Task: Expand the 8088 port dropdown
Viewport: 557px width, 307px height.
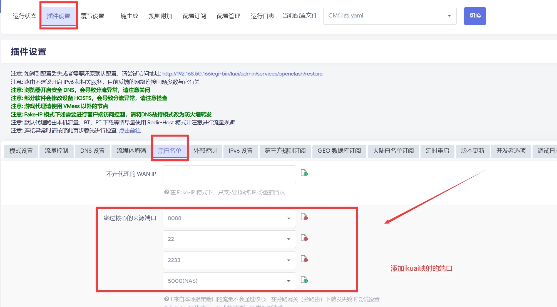Action: 289,218
